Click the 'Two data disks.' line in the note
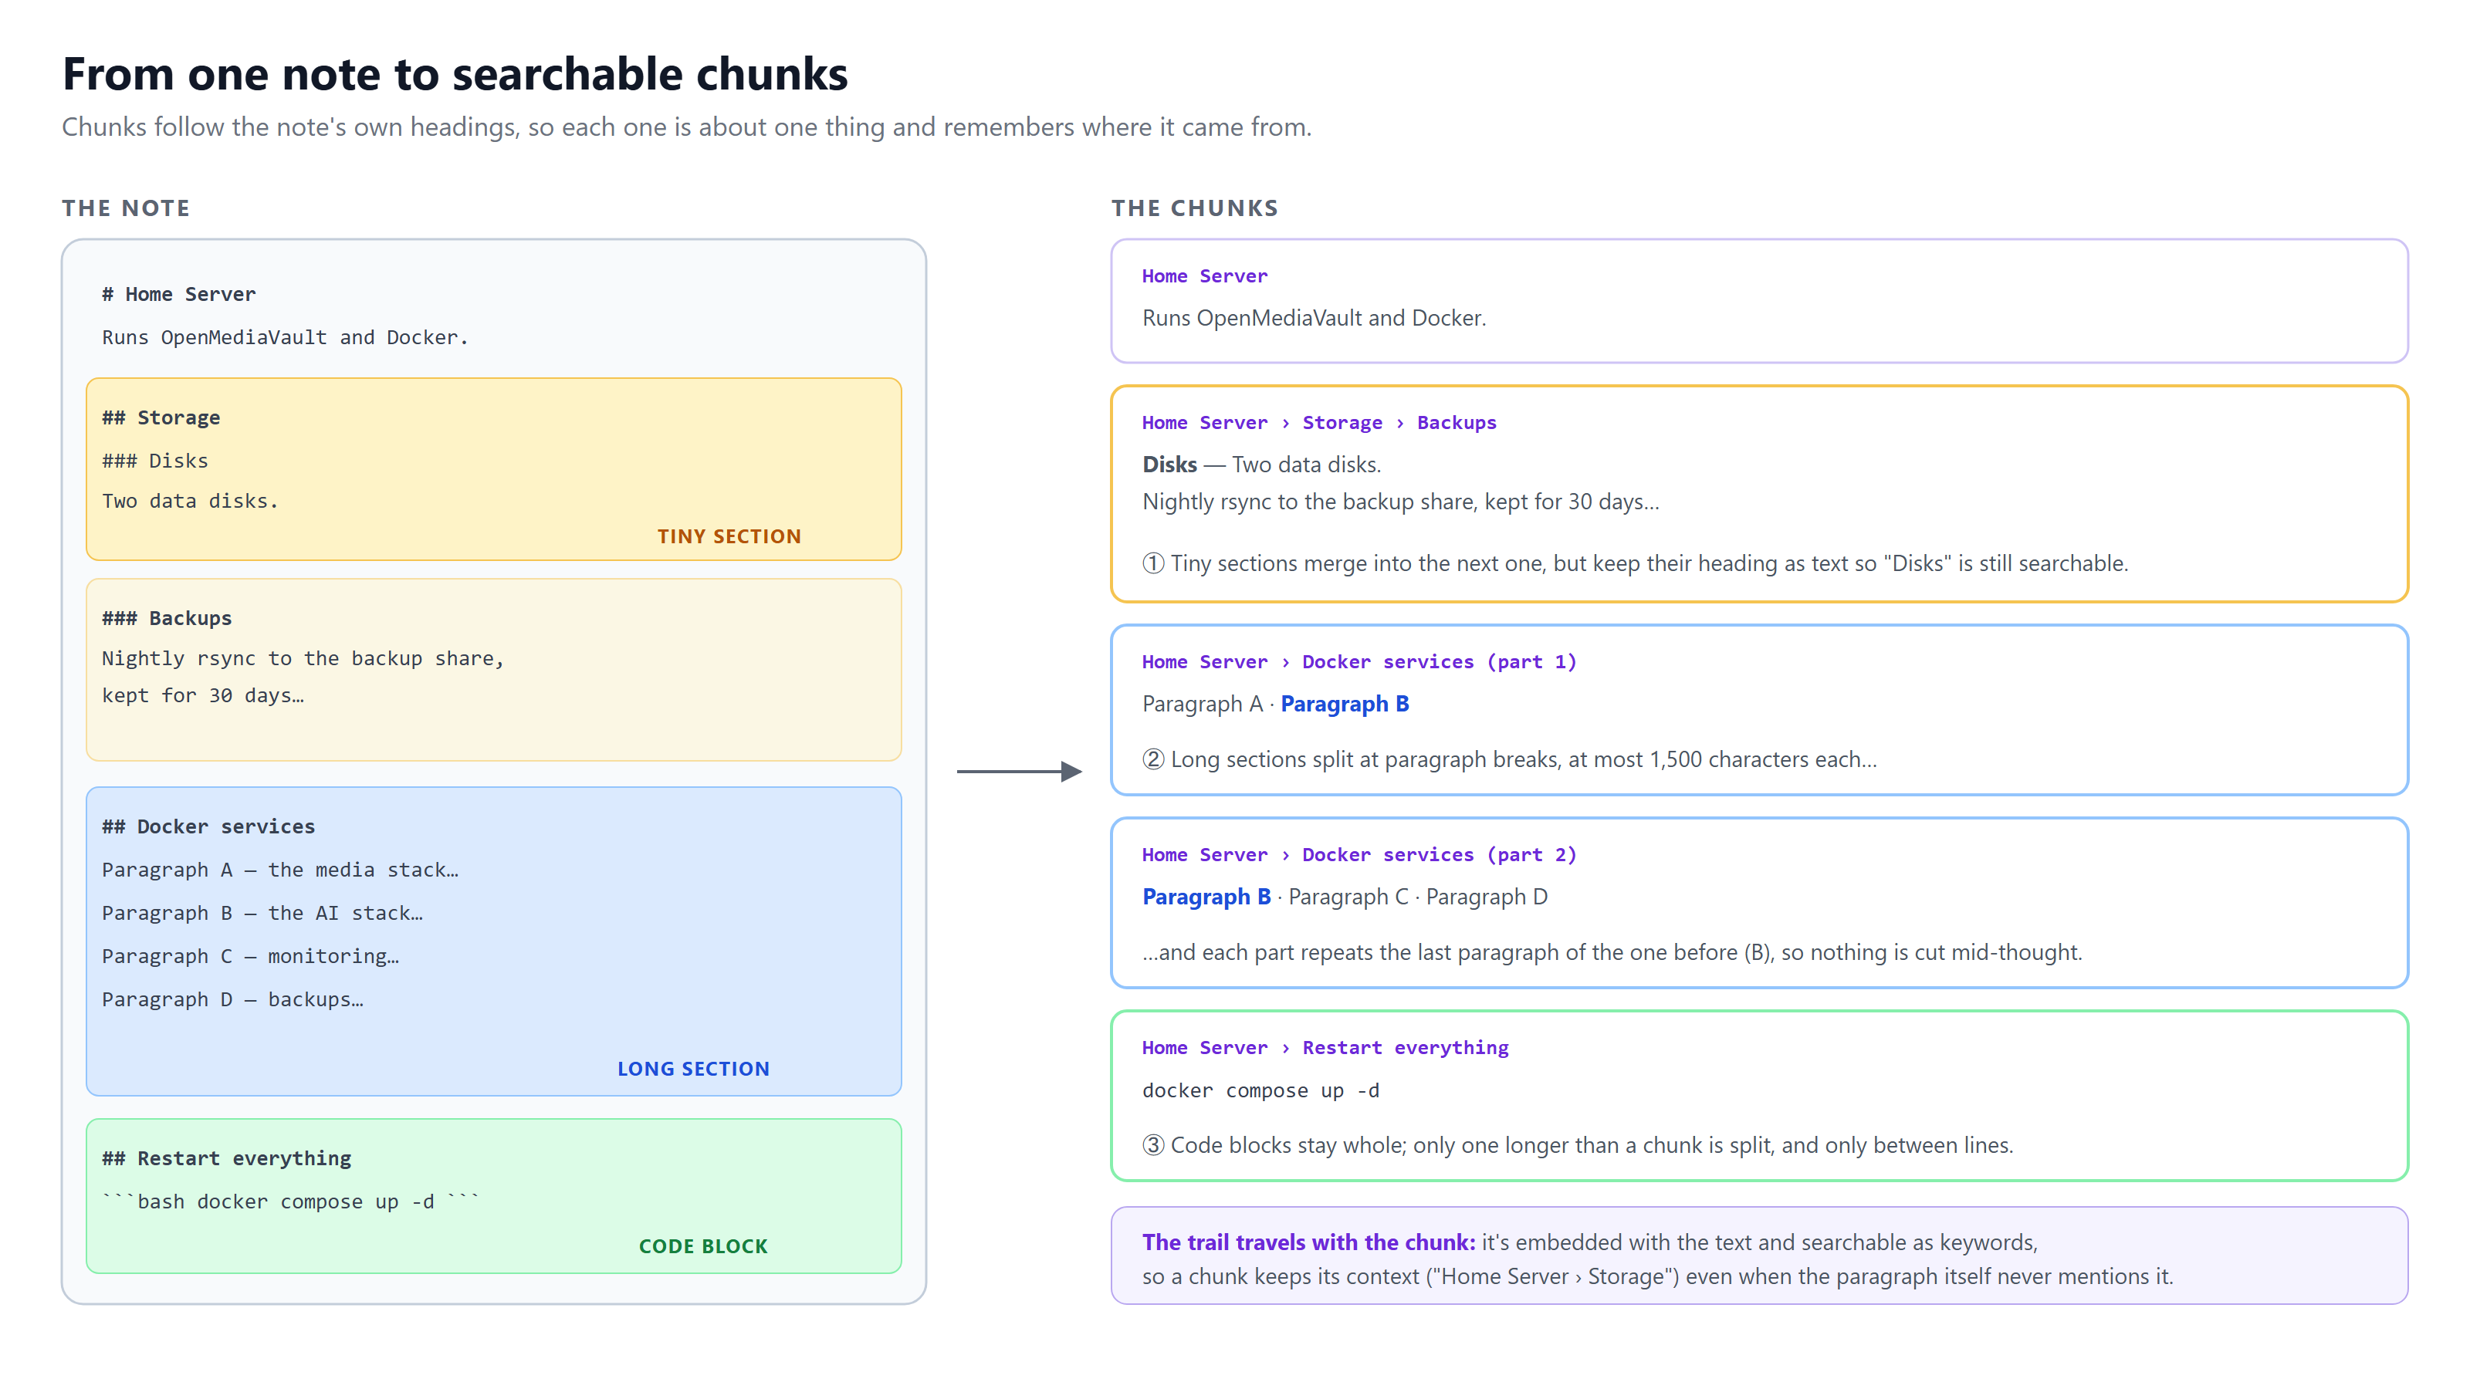 [x=190, y=500]
